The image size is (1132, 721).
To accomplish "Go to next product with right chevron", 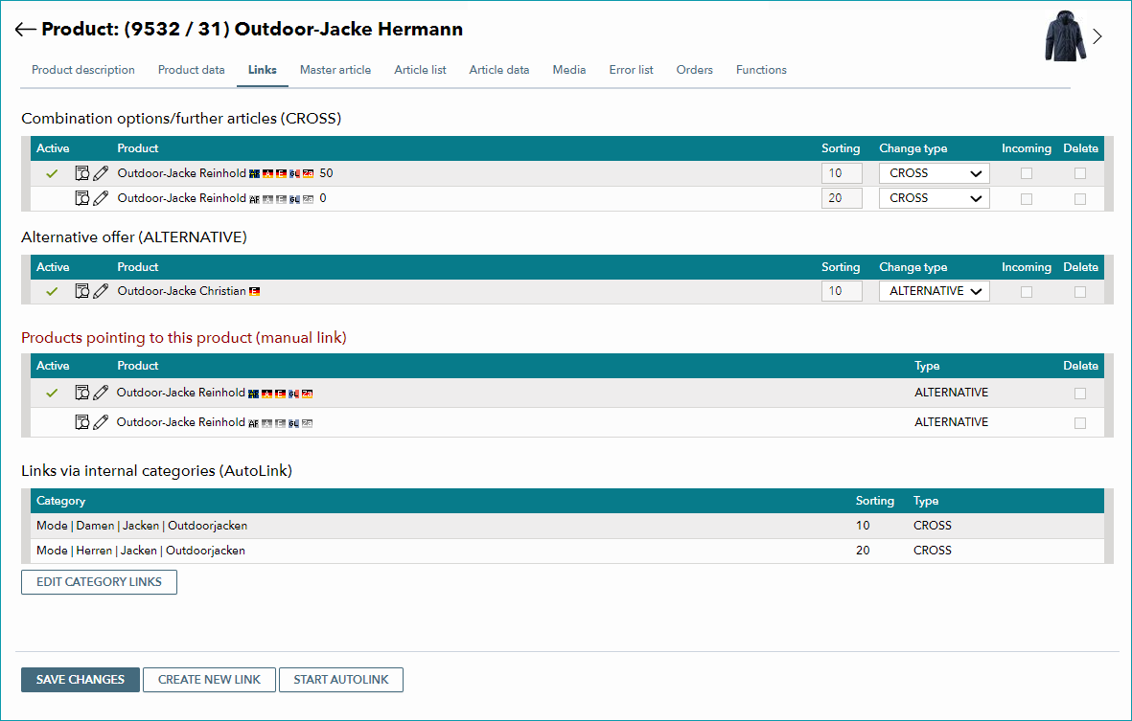I will (x=1097, y=36).
